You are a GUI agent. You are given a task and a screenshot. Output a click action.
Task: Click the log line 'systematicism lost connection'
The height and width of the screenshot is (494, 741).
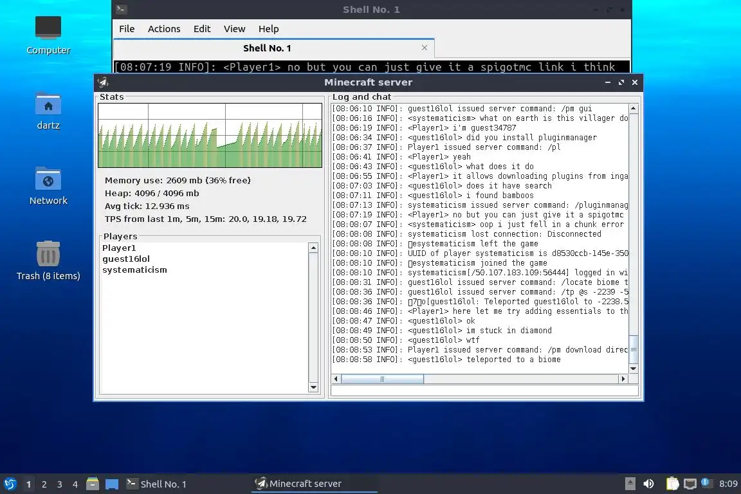coord(466,234)
